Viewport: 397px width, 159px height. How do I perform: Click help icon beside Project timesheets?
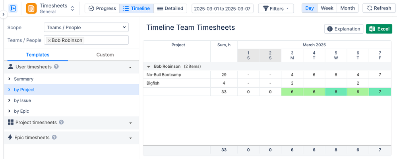pos(61,122)
